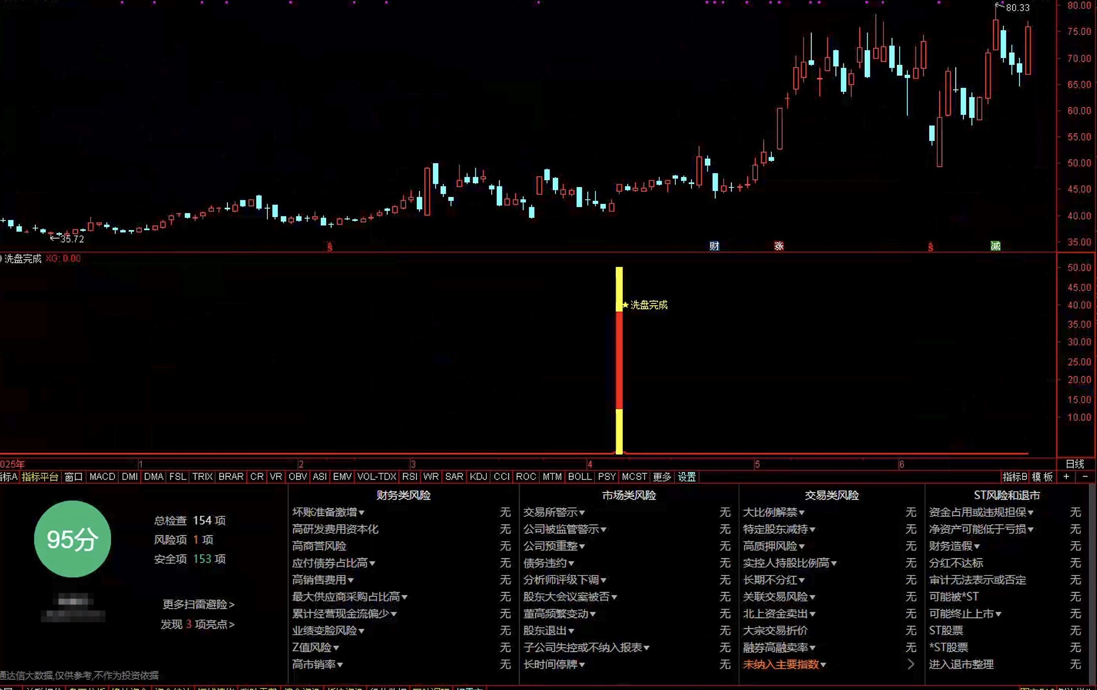The image size is (1097, 690).
Task: Select the VR indicator tab
Action: (276, 476)
